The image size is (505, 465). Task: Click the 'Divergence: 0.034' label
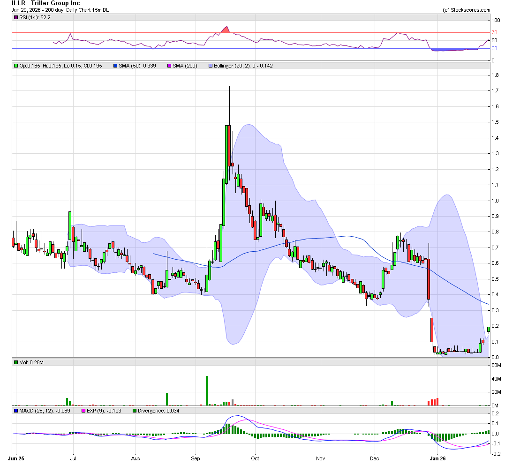pyautogui.click(x=158, y=411)
